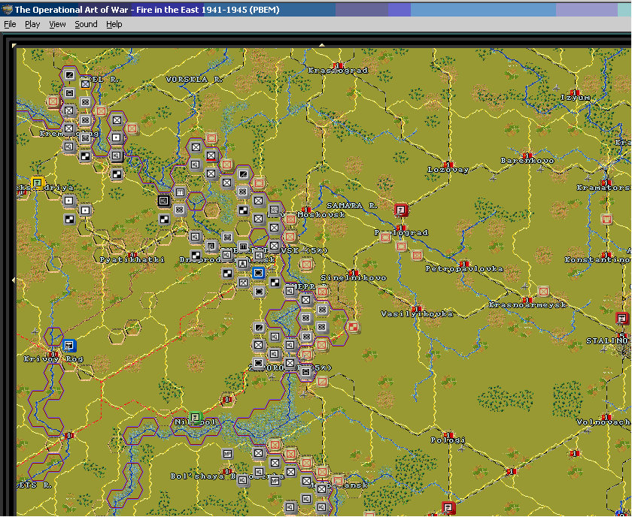Click the Volnovach city label
Image resolution: width=632 pixels, height=517 pixels.
[603, 422]
